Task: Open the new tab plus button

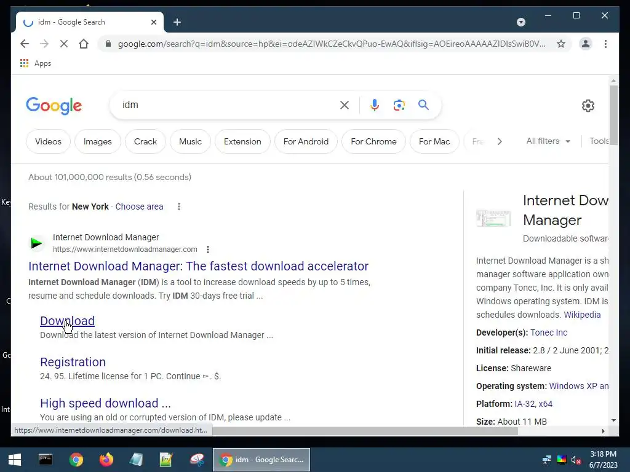Action: (x=177, y=22)
